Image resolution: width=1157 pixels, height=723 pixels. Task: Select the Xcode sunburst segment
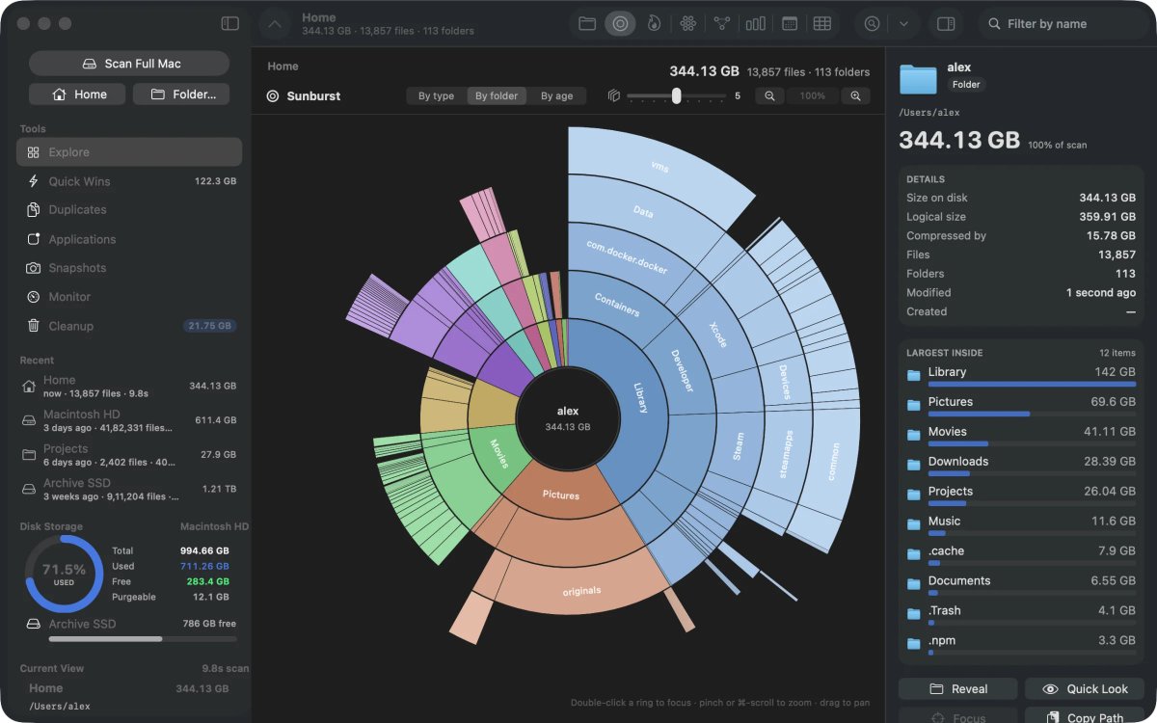pos(717,333)
